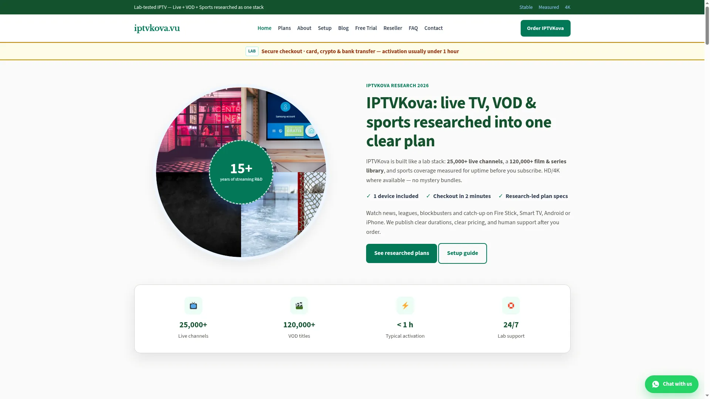710x399 pixels.
Task: Click the lightning bolt icon above Typical activation
Action: click(x=405, y=306)
